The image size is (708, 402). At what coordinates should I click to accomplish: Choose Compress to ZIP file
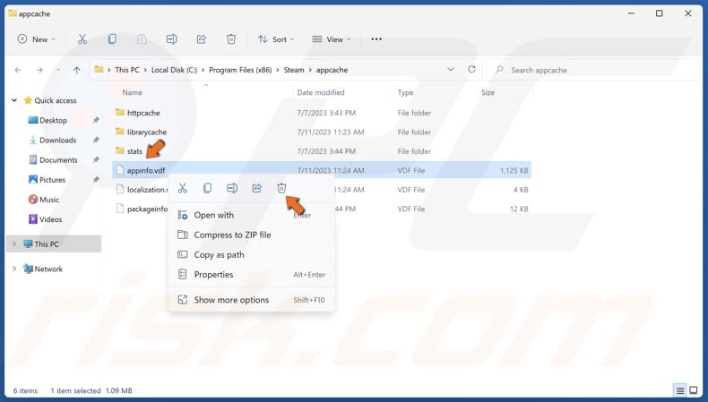pos(252,235)
